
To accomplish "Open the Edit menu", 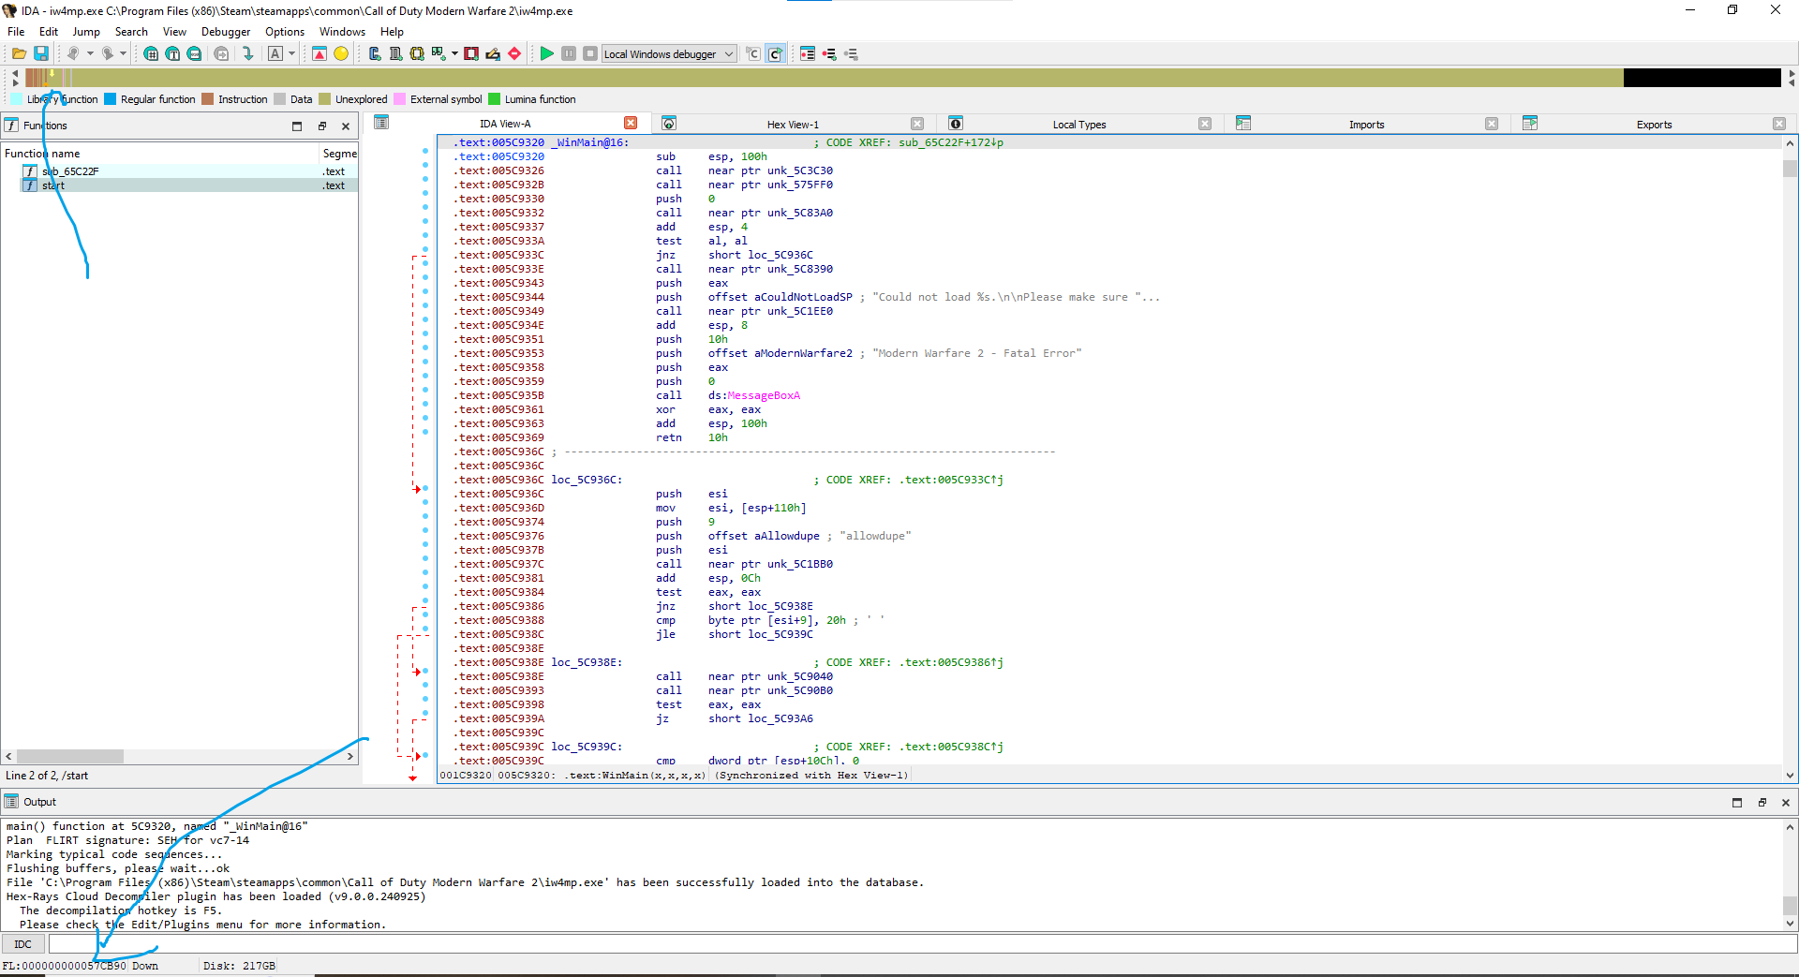I will tap(49, 31).
